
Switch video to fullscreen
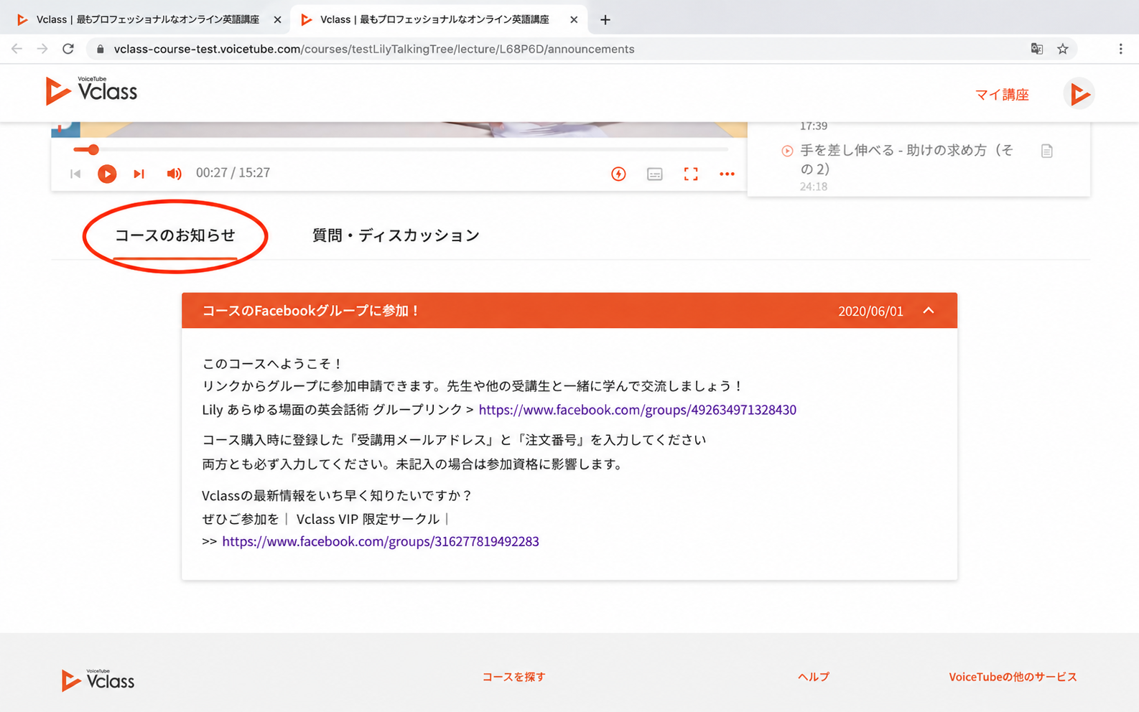[x=691, y=174]
